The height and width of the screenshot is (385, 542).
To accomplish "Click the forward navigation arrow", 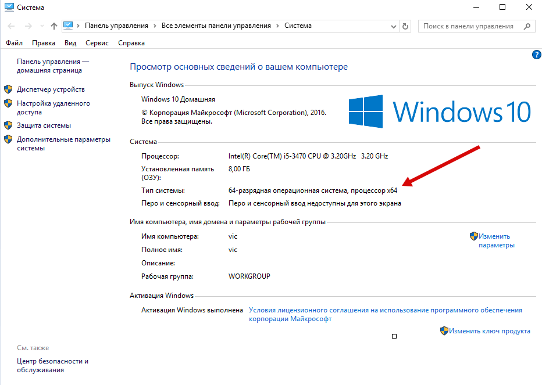I will point(28,26).
